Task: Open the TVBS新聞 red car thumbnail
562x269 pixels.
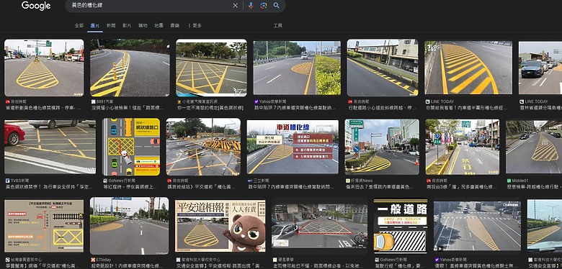Action: click(x=50, y=147)
